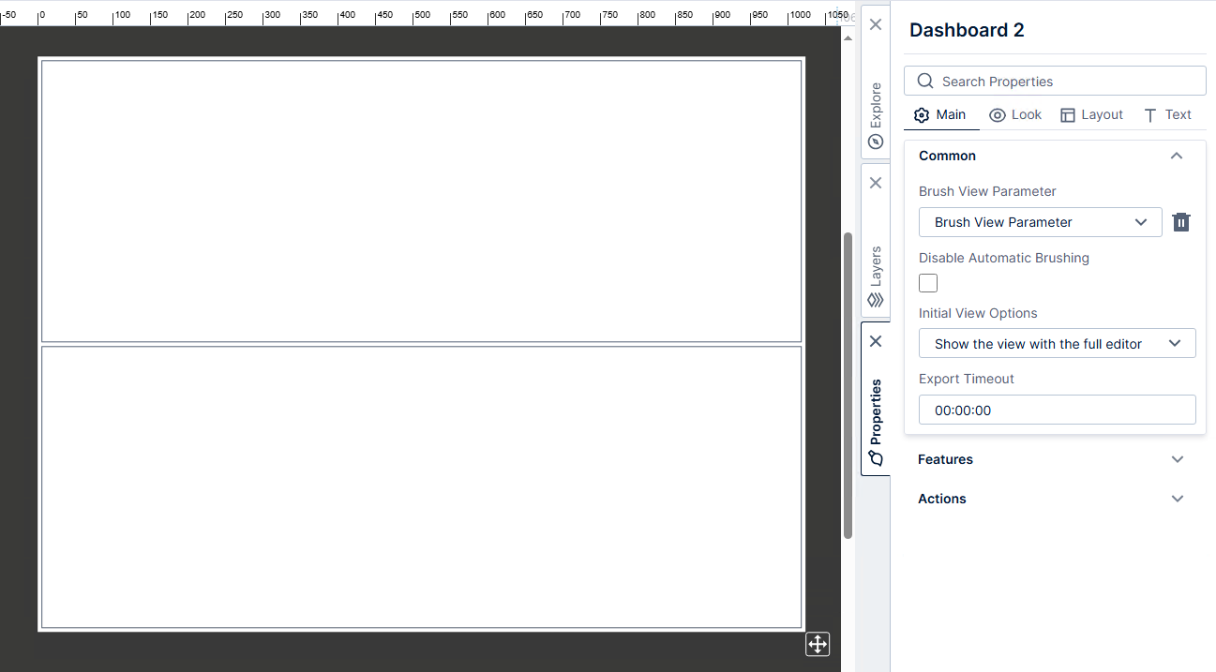Switch to the Text properties tab

pyautogui.click(x=1167, y=114)
